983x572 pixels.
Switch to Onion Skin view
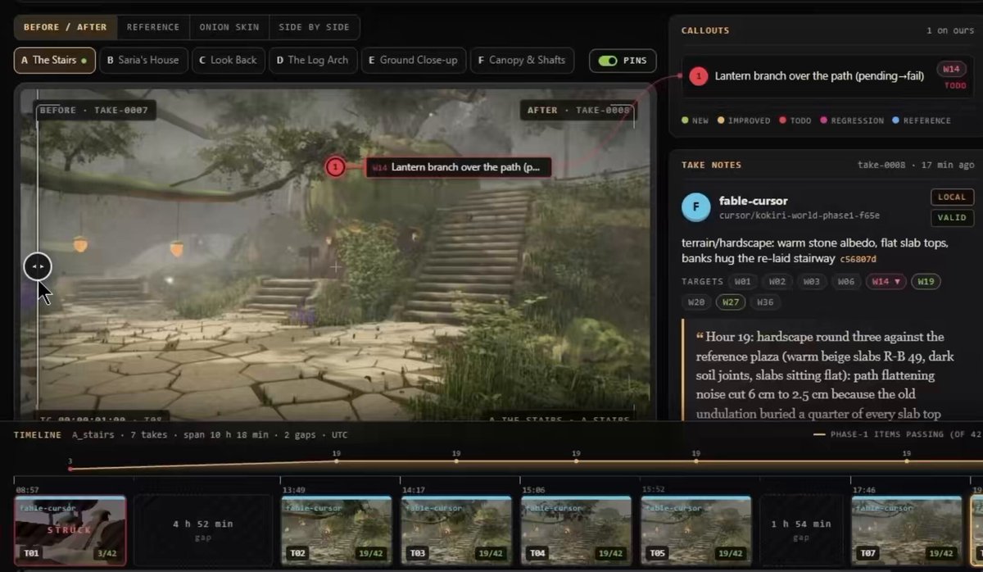coord(229,27)
